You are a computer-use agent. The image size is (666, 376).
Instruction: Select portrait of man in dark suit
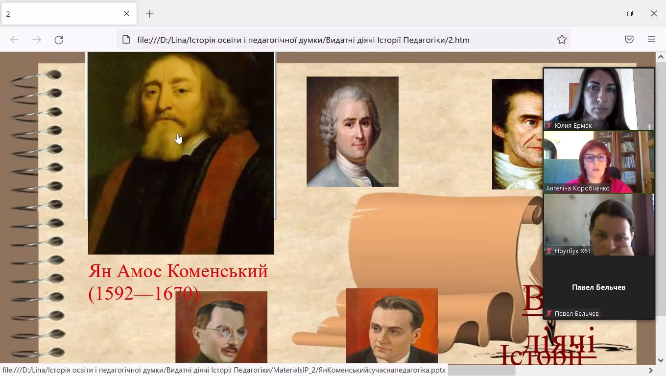[391, 325]
